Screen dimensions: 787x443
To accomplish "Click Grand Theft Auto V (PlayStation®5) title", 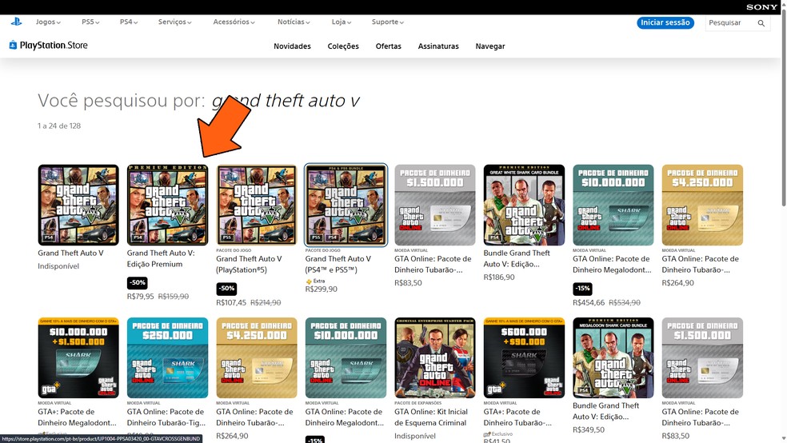I will [249, 264].
